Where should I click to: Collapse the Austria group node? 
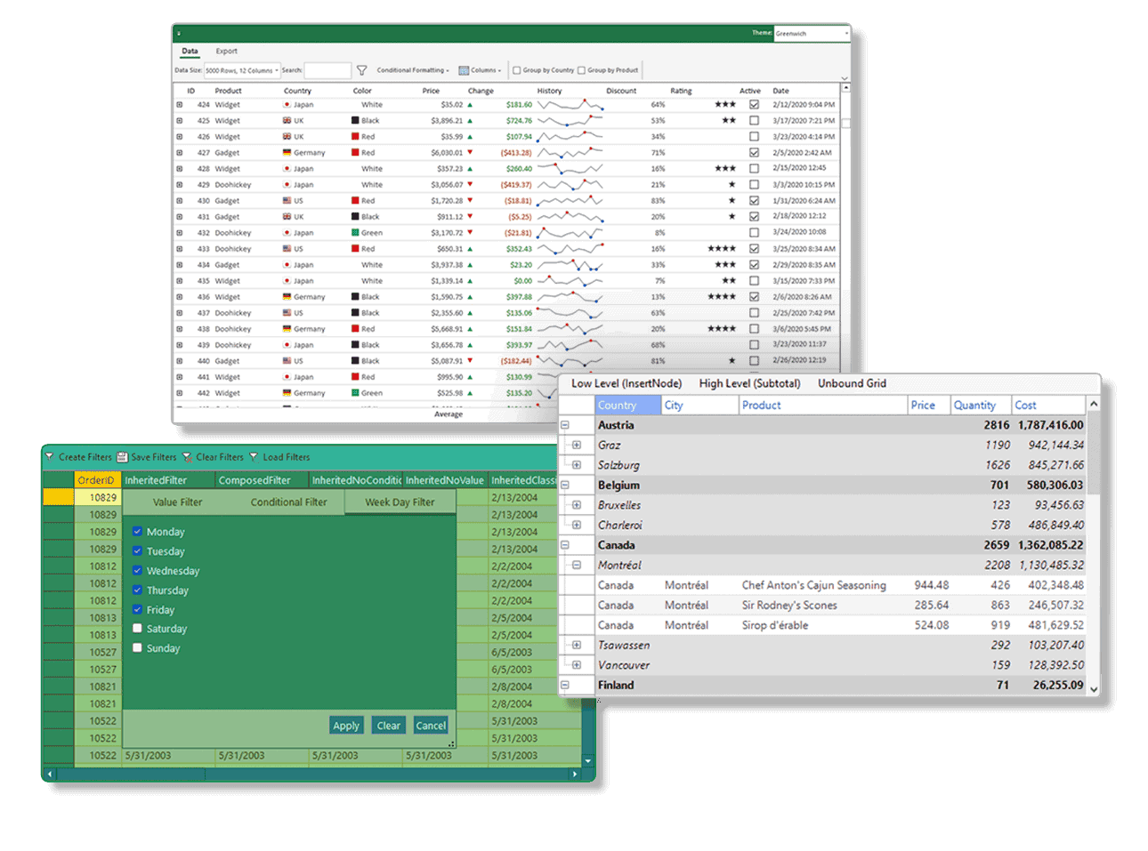564,425
